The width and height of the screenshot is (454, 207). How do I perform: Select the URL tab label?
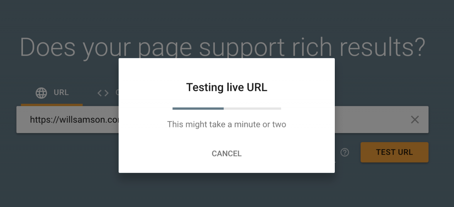click(x=61, y=92)
